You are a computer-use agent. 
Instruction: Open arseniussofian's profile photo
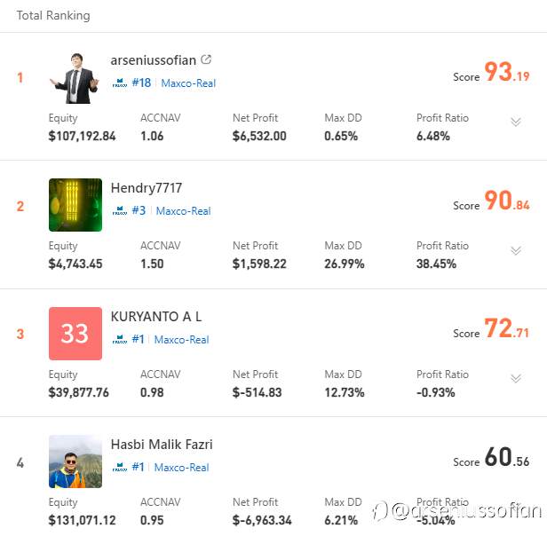click(x=75, y=77)
